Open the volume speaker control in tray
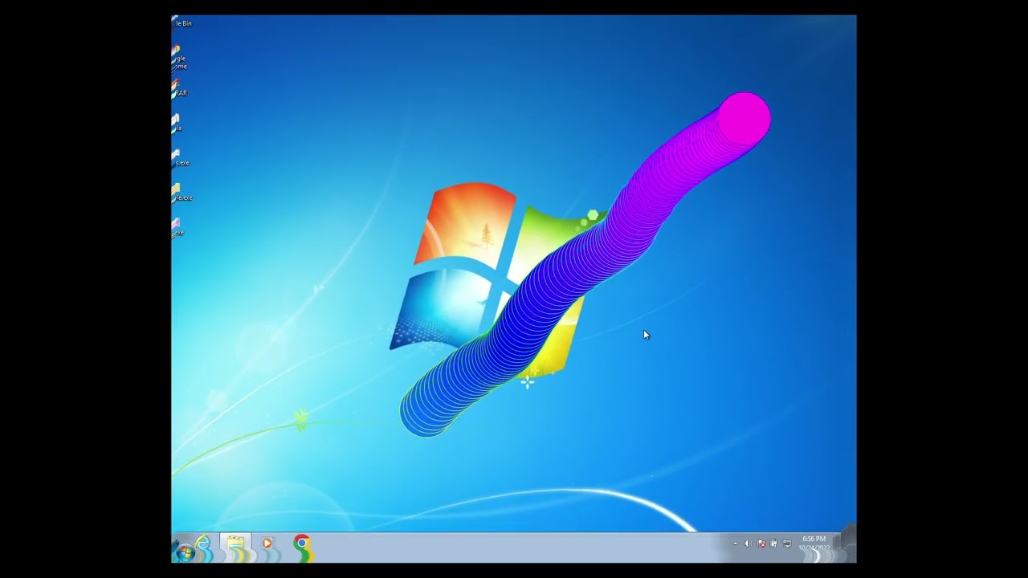This screenshot has height=578, width=1028. [x=749, y=543]
